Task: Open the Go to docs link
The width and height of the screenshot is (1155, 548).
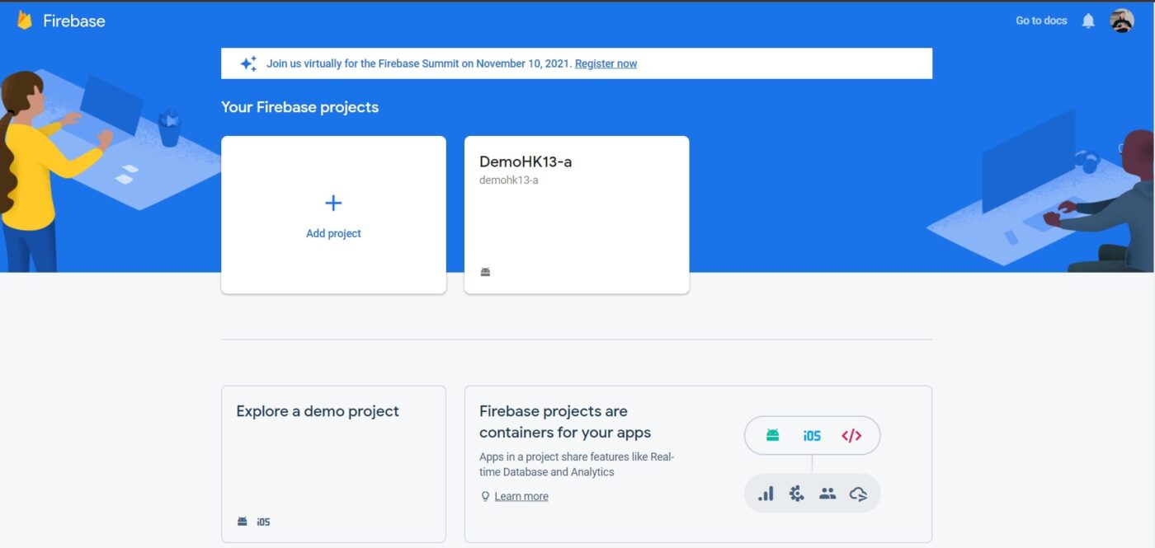Action: click(1041, 21)
